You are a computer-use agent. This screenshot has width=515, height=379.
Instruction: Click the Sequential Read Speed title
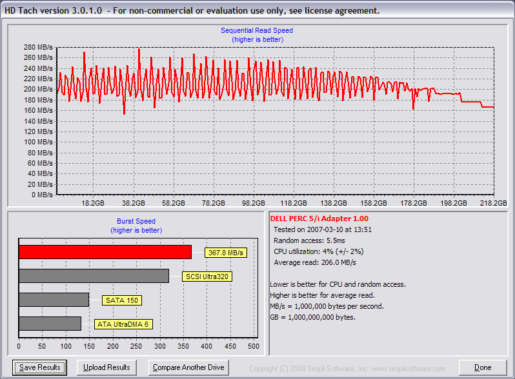(257, 30)
